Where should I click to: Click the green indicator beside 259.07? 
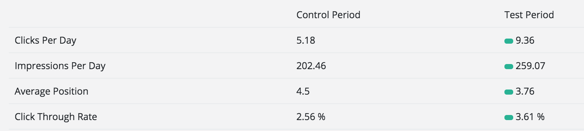[x=509, y=67]
